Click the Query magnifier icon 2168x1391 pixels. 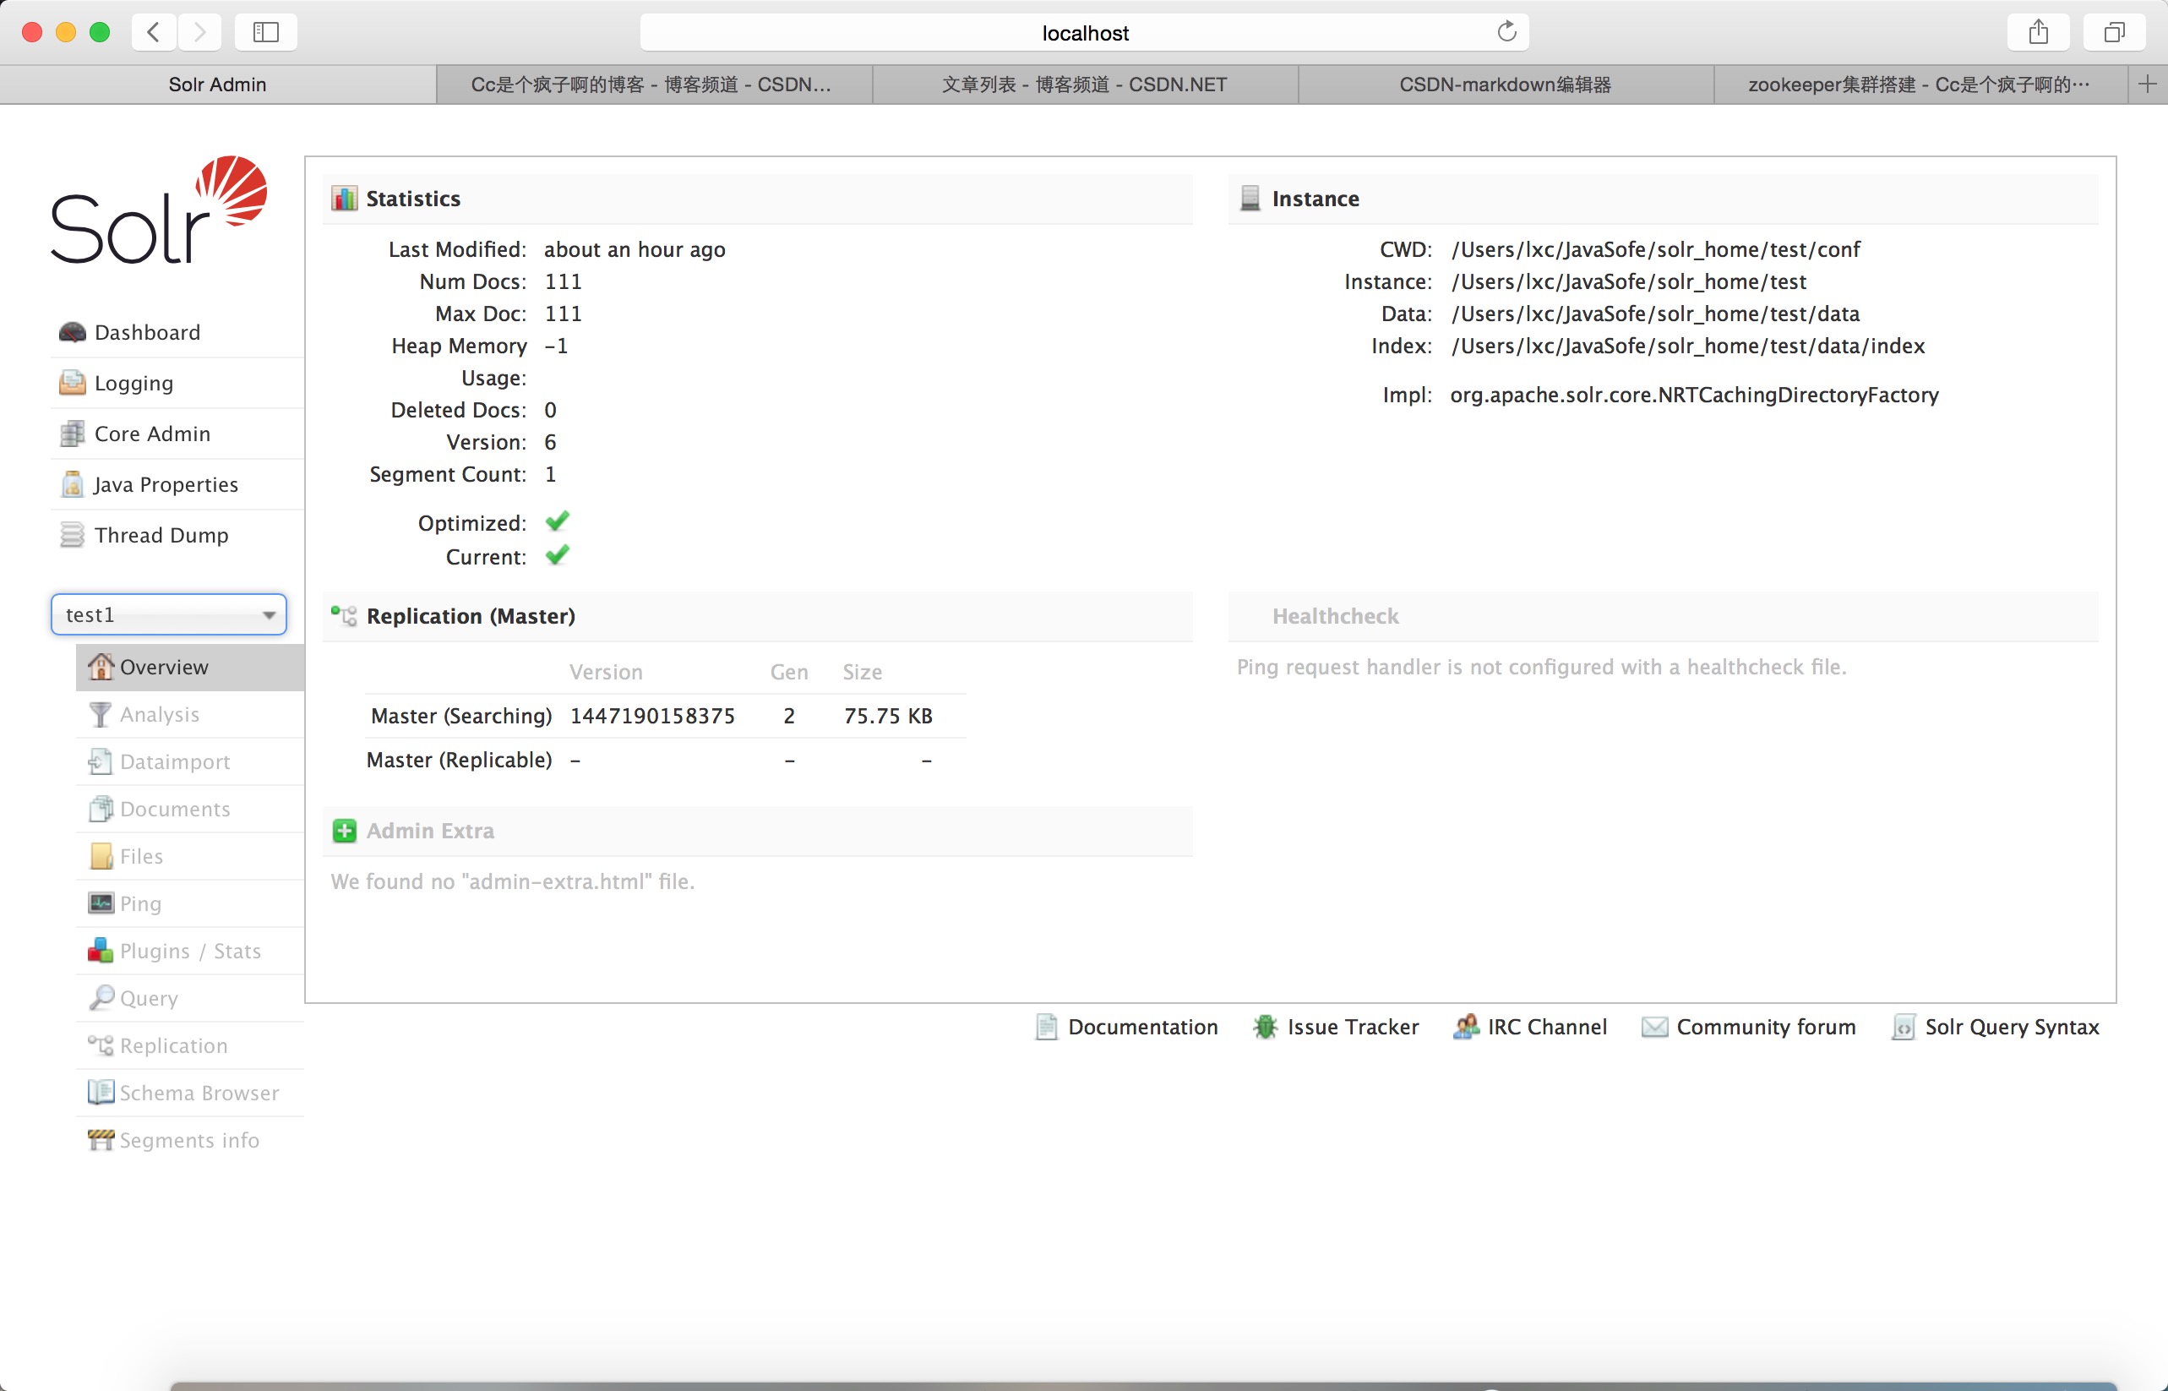point(101,998)
